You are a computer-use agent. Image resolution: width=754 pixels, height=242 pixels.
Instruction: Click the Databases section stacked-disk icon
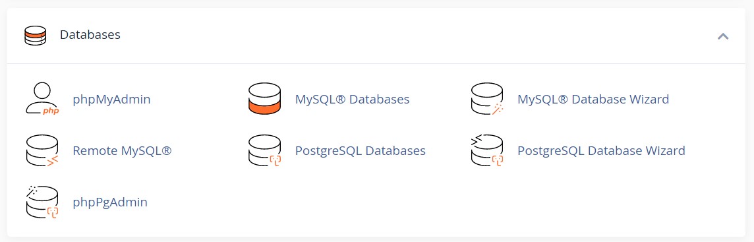35,35
